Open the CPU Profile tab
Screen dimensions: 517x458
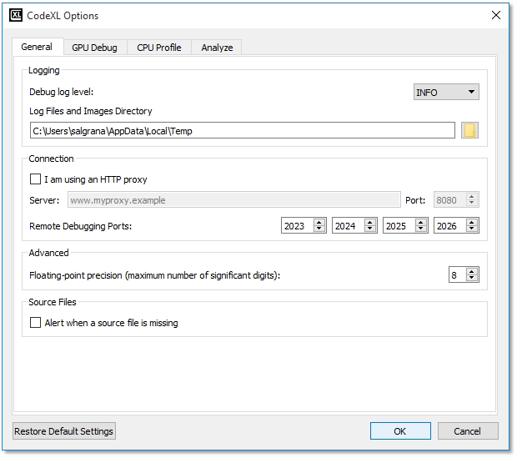click(158, 48)
